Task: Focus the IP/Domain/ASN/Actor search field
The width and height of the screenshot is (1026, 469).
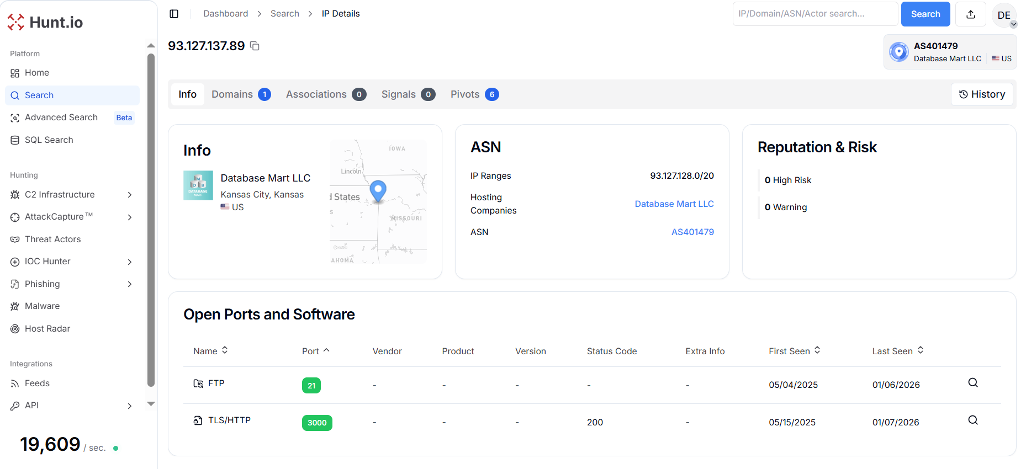Action: click(815, 14)
